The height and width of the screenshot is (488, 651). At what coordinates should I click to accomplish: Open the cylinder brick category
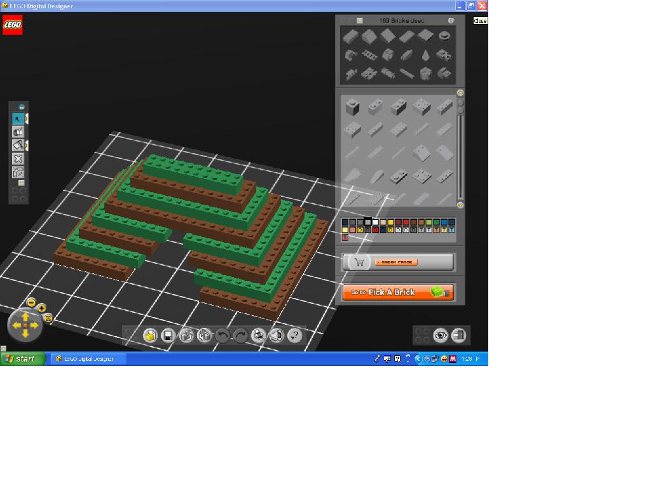425,74
